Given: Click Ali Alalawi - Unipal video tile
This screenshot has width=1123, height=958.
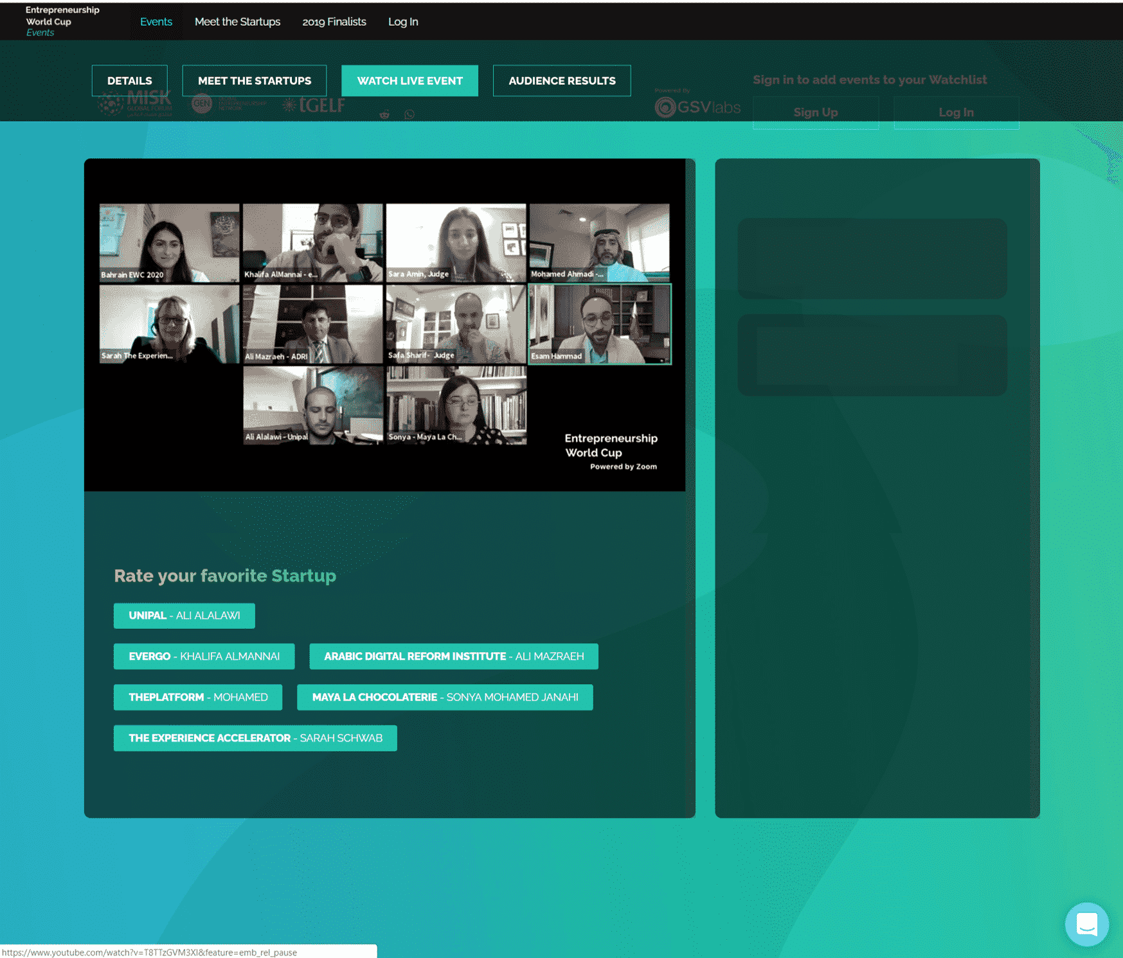Looking at the screenshot, I should tap(313, 405).
